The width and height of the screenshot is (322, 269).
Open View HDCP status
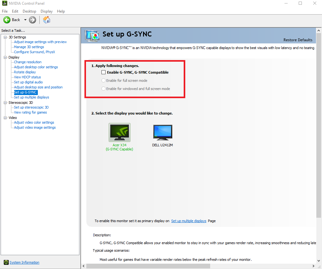coord(27,77)
